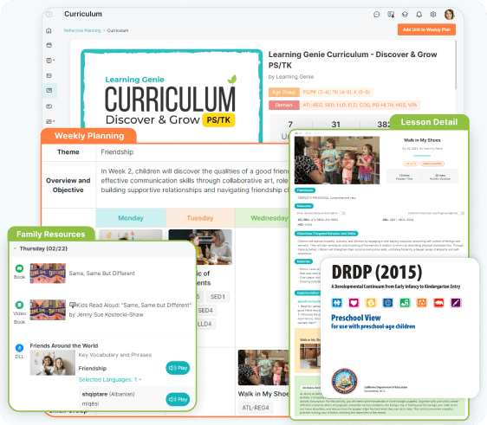Viewport: 487px width, 425px height.
Task: Select the Monday column tab
Action: pyautogui.click(x=131, y=218)
